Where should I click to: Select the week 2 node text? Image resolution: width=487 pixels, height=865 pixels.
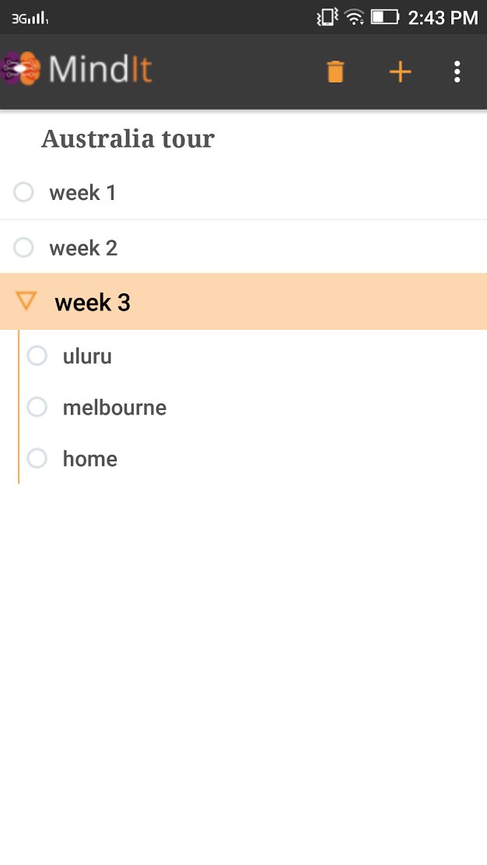(x=83, y=248)
